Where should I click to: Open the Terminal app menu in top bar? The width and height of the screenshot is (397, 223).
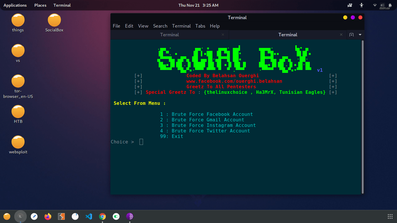coord(62,5)
